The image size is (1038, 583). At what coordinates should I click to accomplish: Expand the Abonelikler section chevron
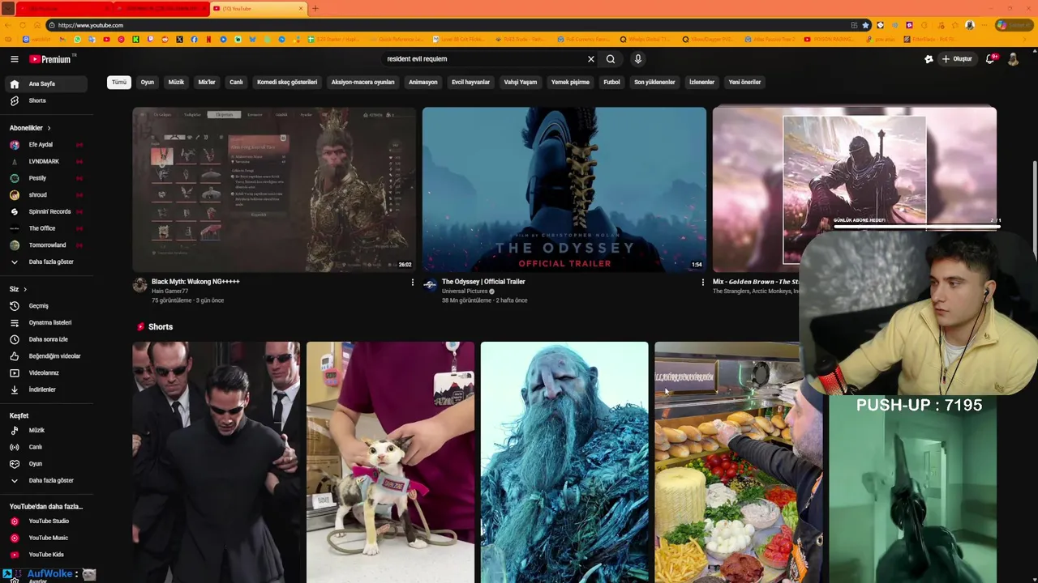click(x=49, y=128)
